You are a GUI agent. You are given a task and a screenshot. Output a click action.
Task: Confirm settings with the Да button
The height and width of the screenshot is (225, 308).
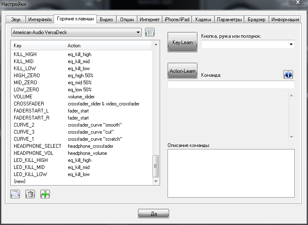tap(154, 214)
